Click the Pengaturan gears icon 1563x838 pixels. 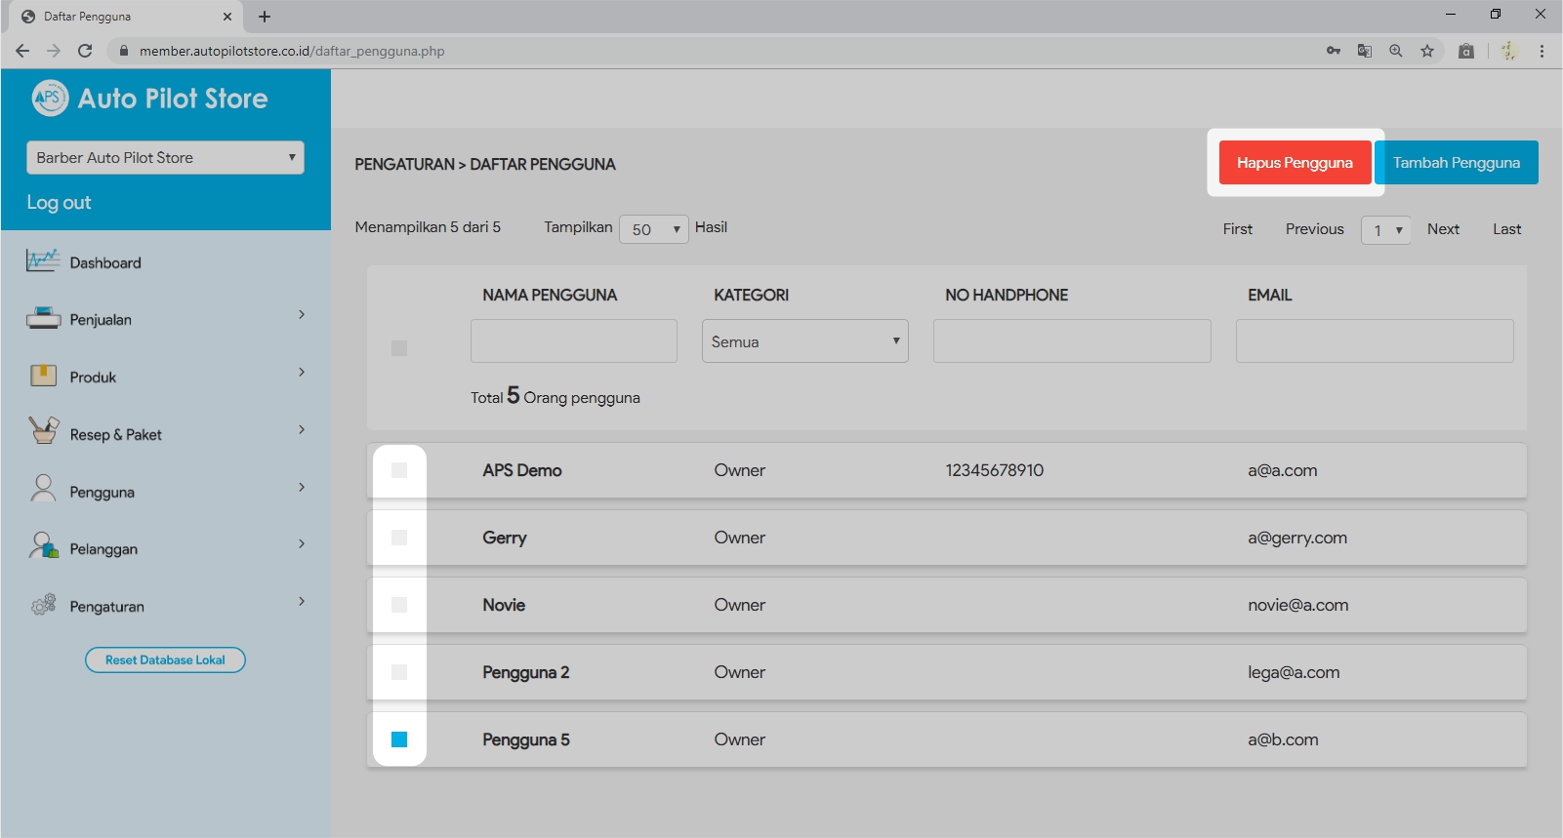click(43, 605)
